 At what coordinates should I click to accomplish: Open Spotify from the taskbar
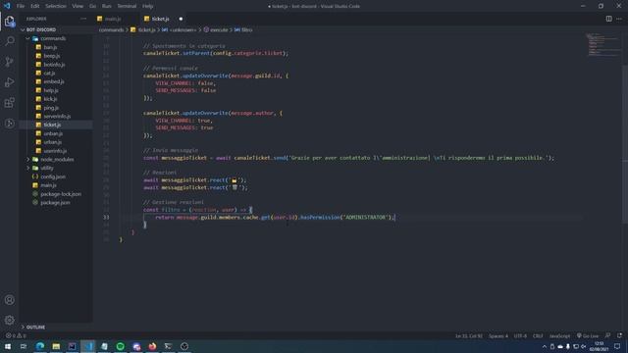(x=120, y=346)
